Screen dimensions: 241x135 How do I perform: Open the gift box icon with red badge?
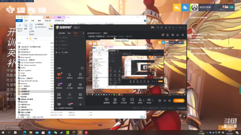[163, 35]
